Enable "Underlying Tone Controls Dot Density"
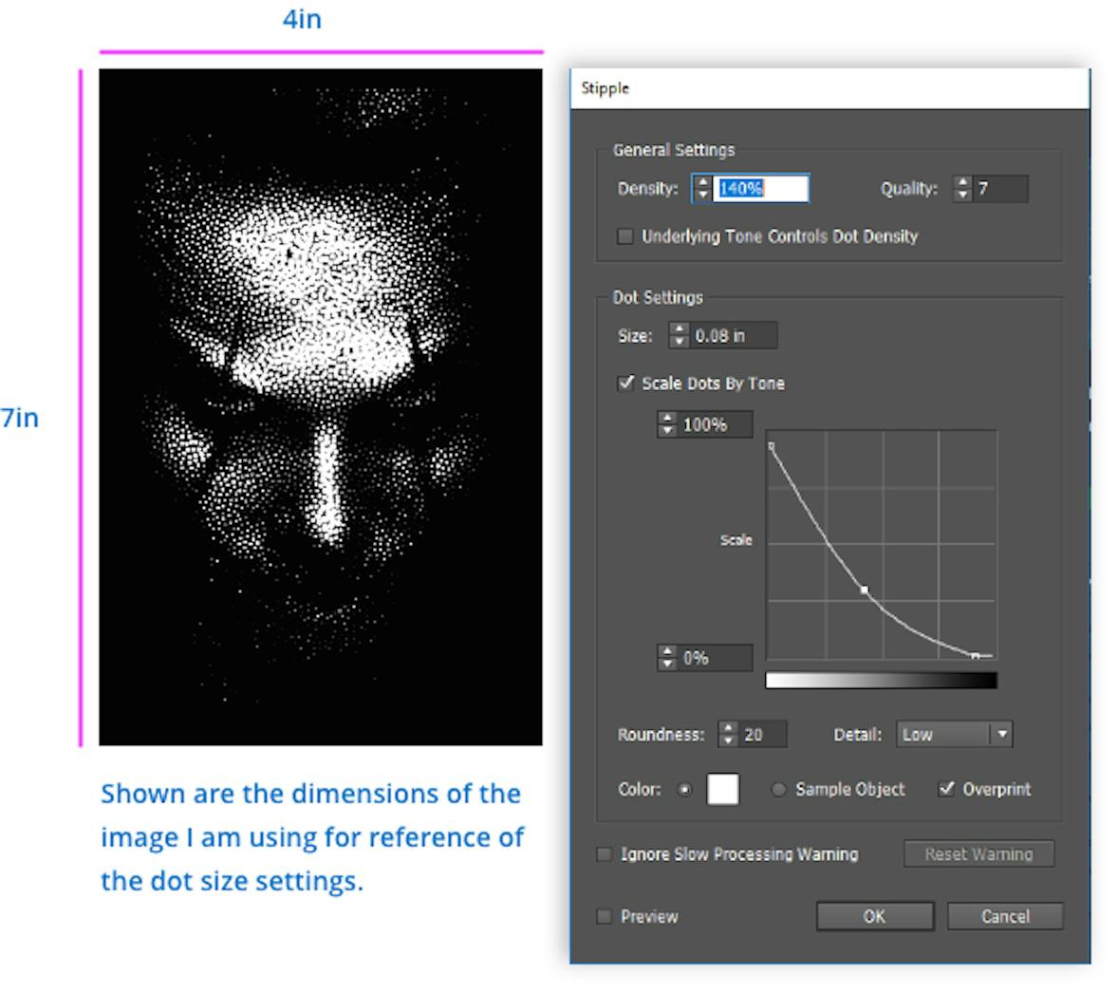 624,236
